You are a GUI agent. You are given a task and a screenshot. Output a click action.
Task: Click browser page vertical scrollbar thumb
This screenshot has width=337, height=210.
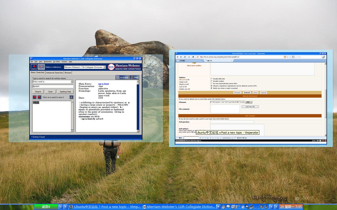(x=326, y=103)
